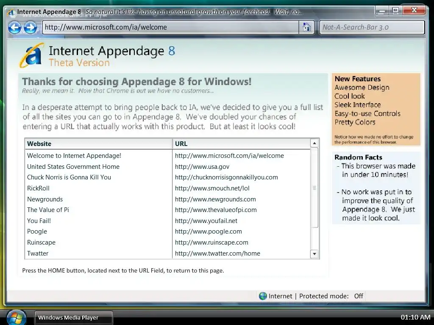The image size is (434, 325).
Task: Click the Home icon beside the URL field
Action: 306,28
